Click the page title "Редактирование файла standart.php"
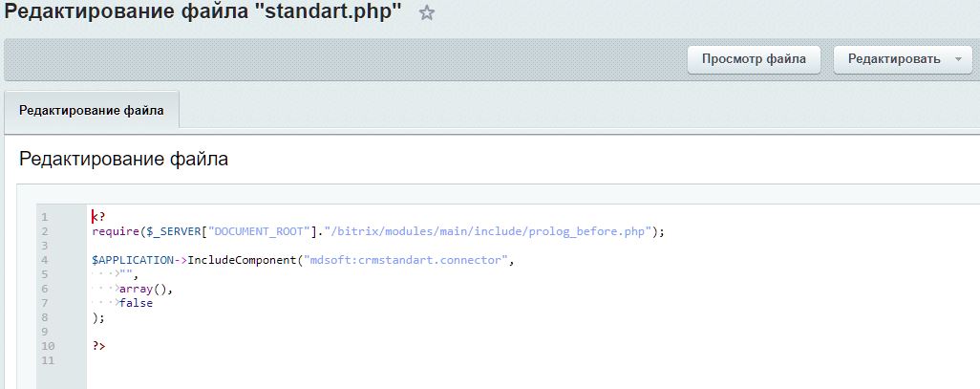Screen dimensions: 980x389 pos(202,13)
